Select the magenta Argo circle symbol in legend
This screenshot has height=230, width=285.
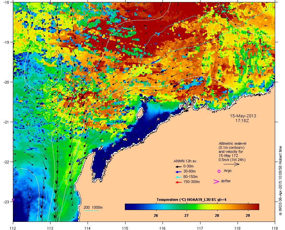(x=218, y=171)
